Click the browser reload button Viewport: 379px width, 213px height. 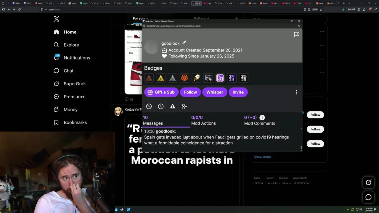tap(20, 9)
